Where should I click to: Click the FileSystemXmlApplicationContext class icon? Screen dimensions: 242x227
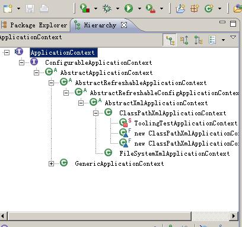pyautogui.click(x=109, y=153)
